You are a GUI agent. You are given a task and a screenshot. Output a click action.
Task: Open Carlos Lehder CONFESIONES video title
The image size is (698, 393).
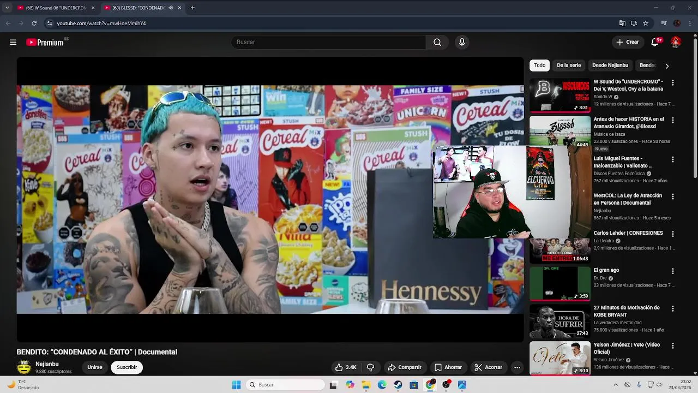click(628, 233)
